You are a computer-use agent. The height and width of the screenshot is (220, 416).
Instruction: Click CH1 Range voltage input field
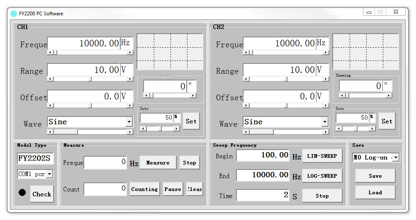pyautogui.click(x=84, y=70)
